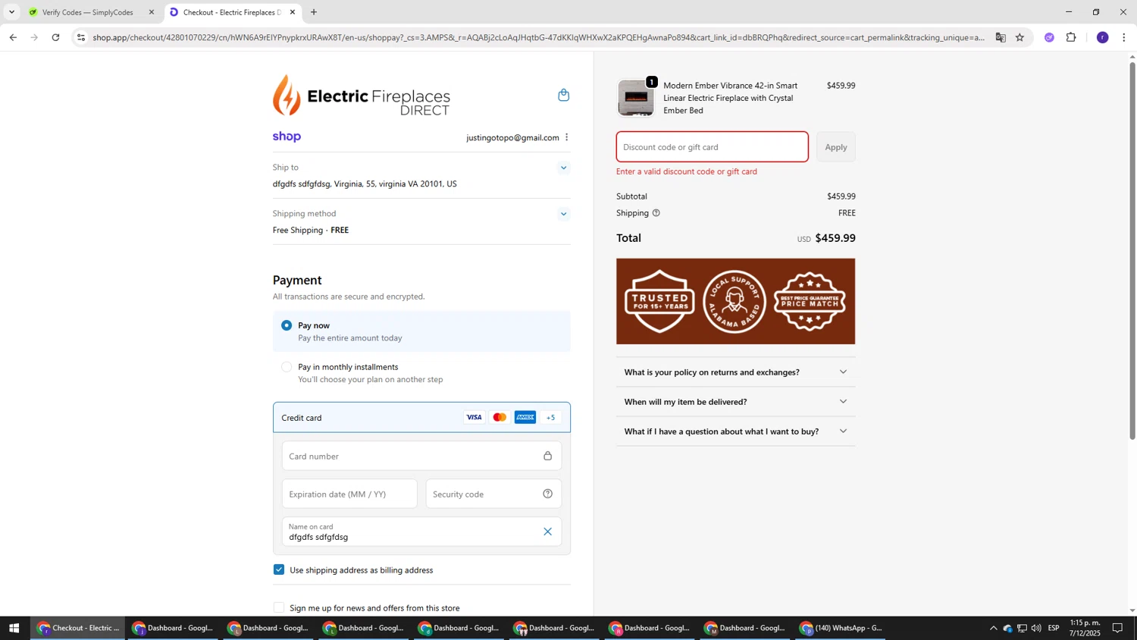The image size is (1137, 640).
Task: Show hidden system tray icons
Action: tap(993, 628)
